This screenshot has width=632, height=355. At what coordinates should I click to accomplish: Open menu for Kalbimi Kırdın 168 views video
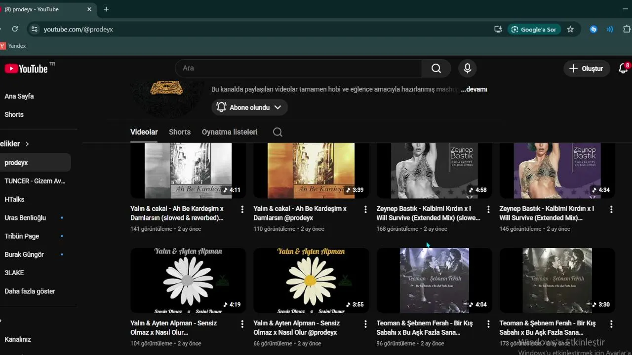pos(488,210)
